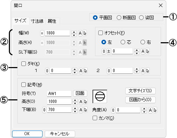This screenshot has width=177, height=138.
Task: Click the symbol preview circle thumbnail
Action: [x=100, y=96]
